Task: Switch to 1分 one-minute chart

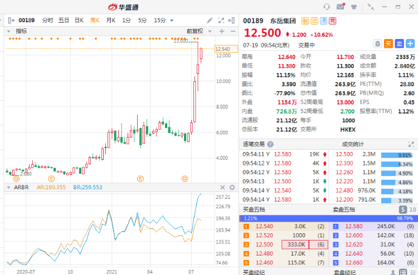Action: pyautogui.click(x=127, y=20)
